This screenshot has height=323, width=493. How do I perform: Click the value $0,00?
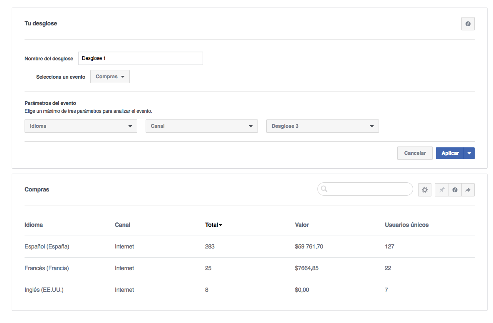click(x=302, y=290)
